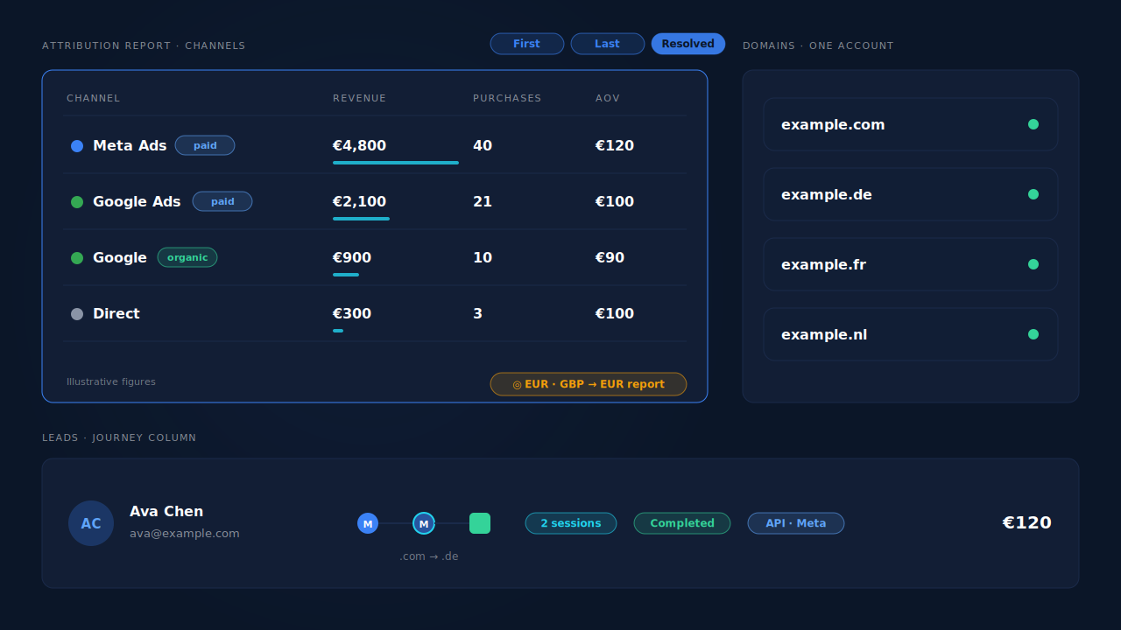Click the API · Meta chip
1121x630 pixels.
pyautogui.click(x=796, y=523)
